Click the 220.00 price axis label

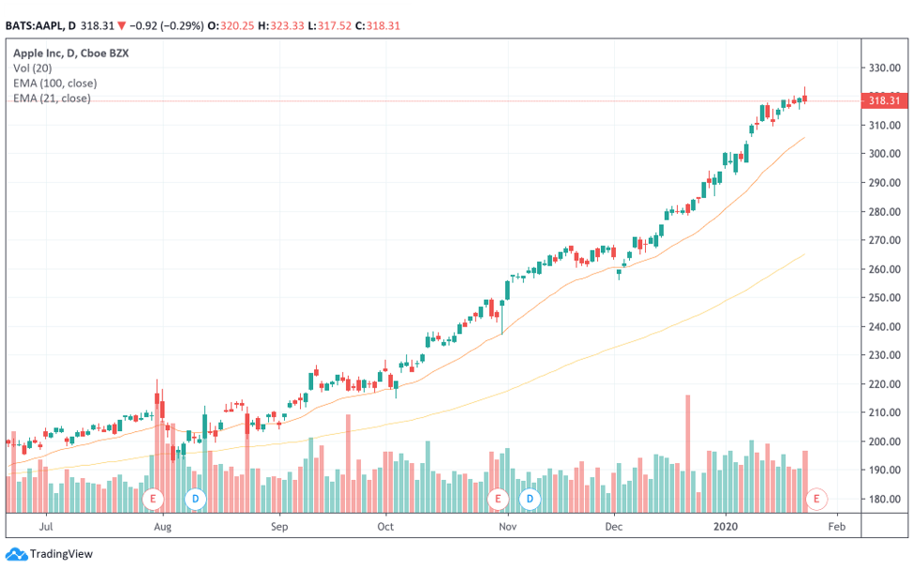(x=884, y=384)
